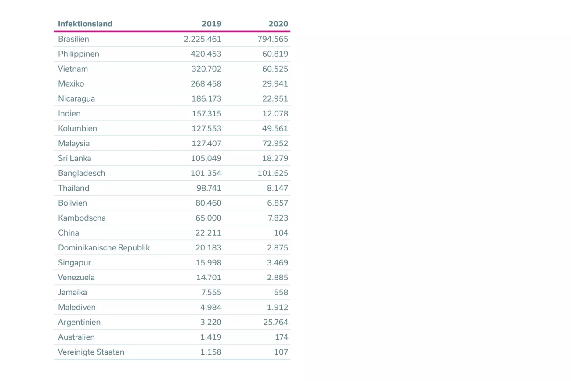Click Bangladesch 2020 value 101.625

(273, 173)
